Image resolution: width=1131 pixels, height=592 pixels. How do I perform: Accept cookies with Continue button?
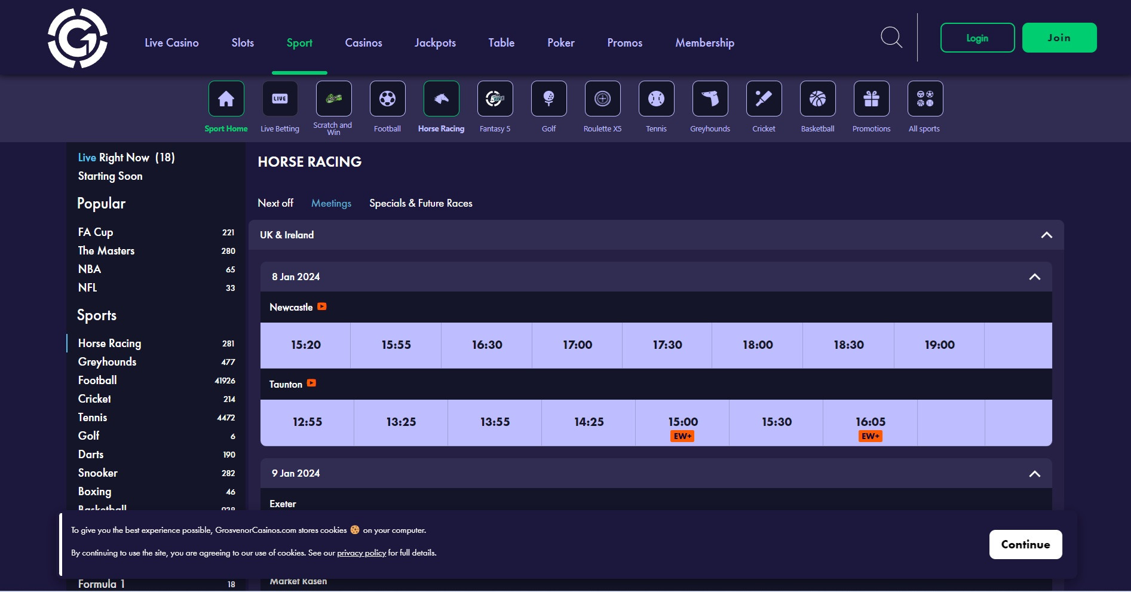(1025, 544)
